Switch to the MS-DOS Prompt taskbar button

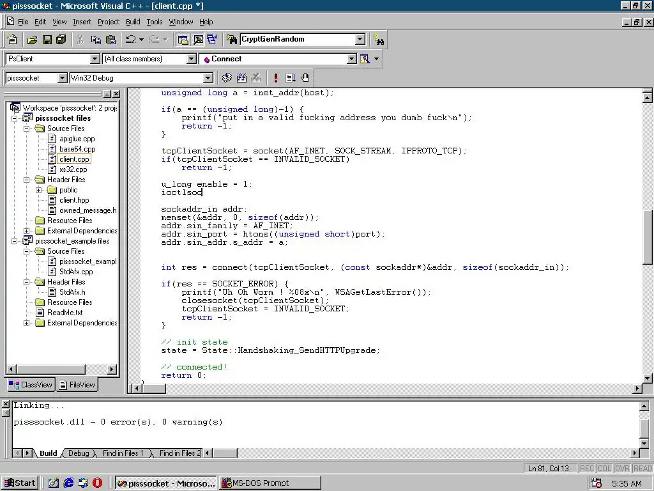[x=270, y=483]
